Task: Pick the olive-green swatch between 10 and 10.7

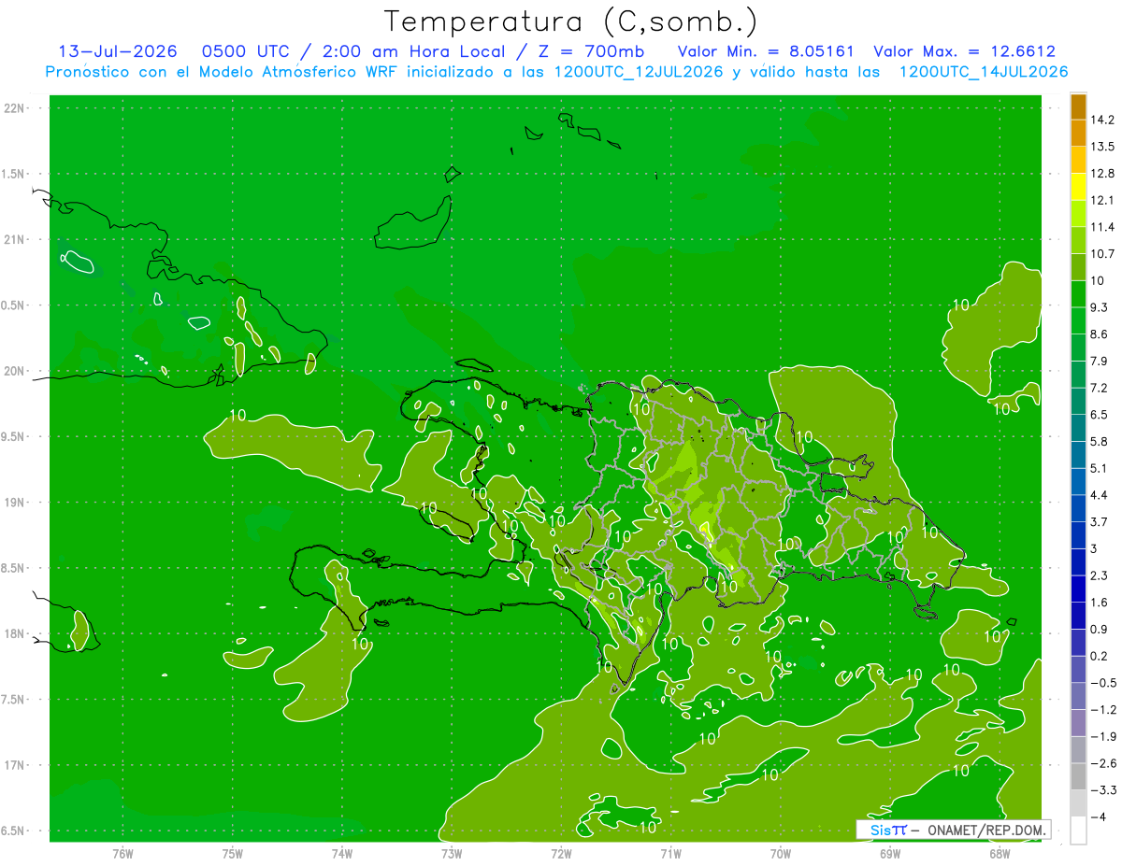Action: (x=1078, y=267)
